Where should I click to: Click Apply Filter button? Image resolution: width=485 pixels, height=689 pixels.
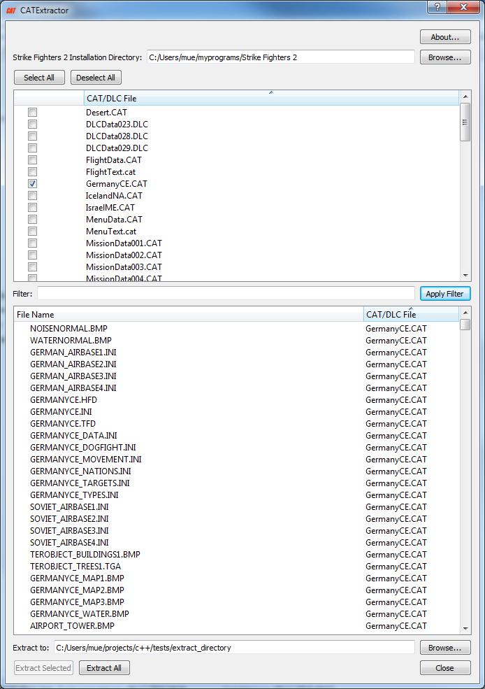pyautogui.click(x=444, y=294)
